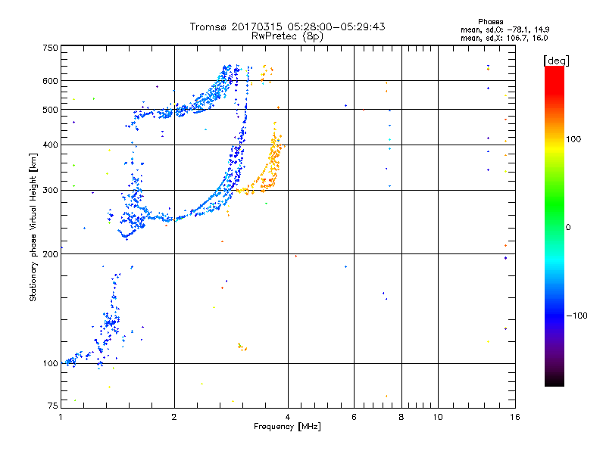The width and height of the screenshot is (606, 454).
Task: Click the colorbar tick label "100" beside yellow
Action: tap(573, 139)
